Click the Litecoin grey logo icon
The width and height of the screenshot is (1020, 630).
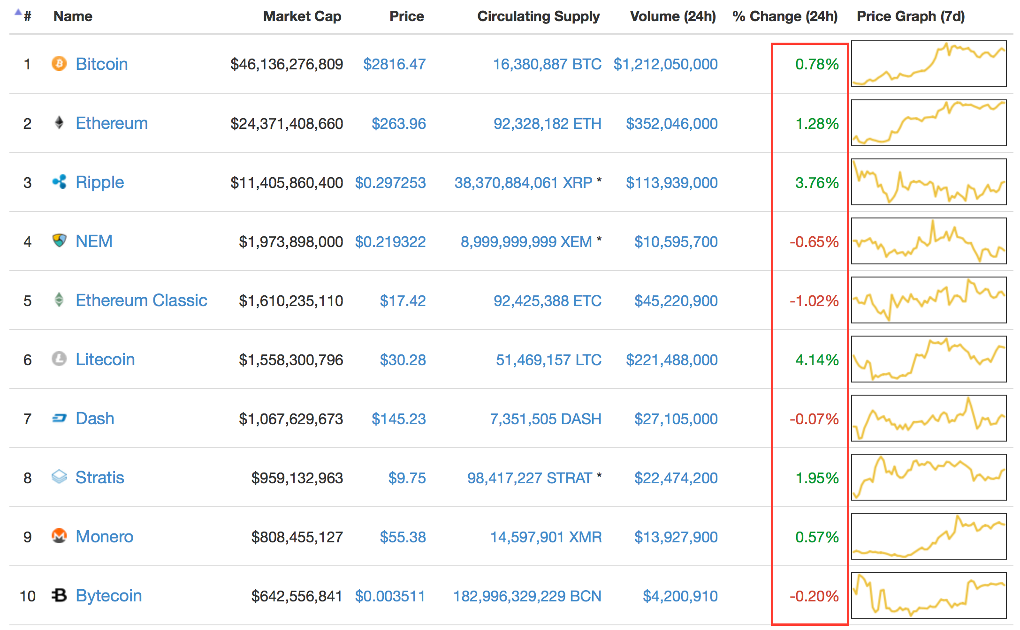point(59,359)
